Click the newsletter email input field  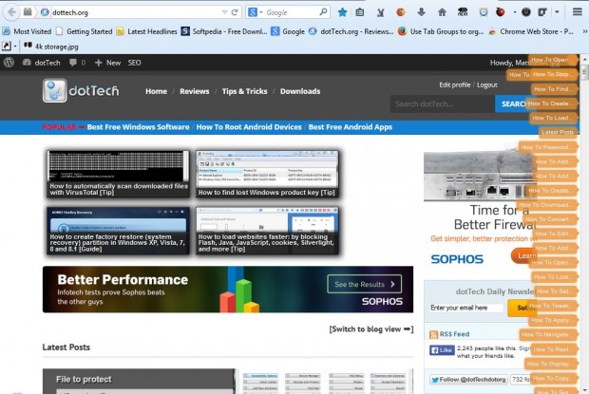pos(466,308)
